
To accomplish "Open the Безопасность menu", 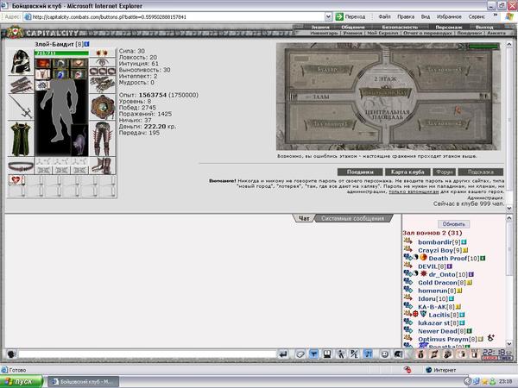I will click(x=400, y=27).
